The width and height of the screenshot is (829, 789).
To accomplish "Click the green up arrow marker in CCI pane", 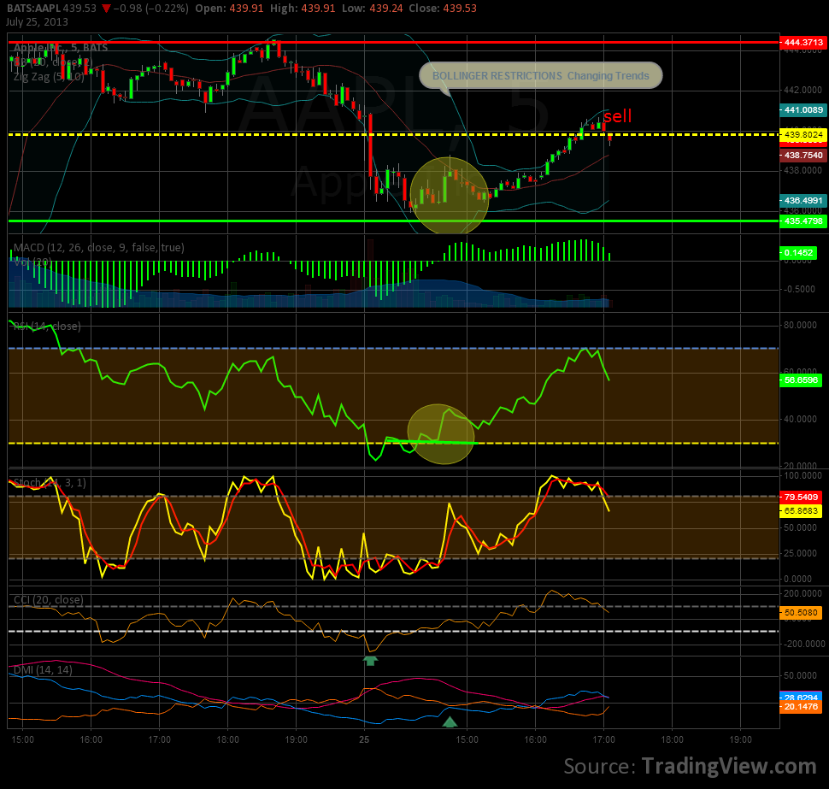I will (x=370, y=661).
